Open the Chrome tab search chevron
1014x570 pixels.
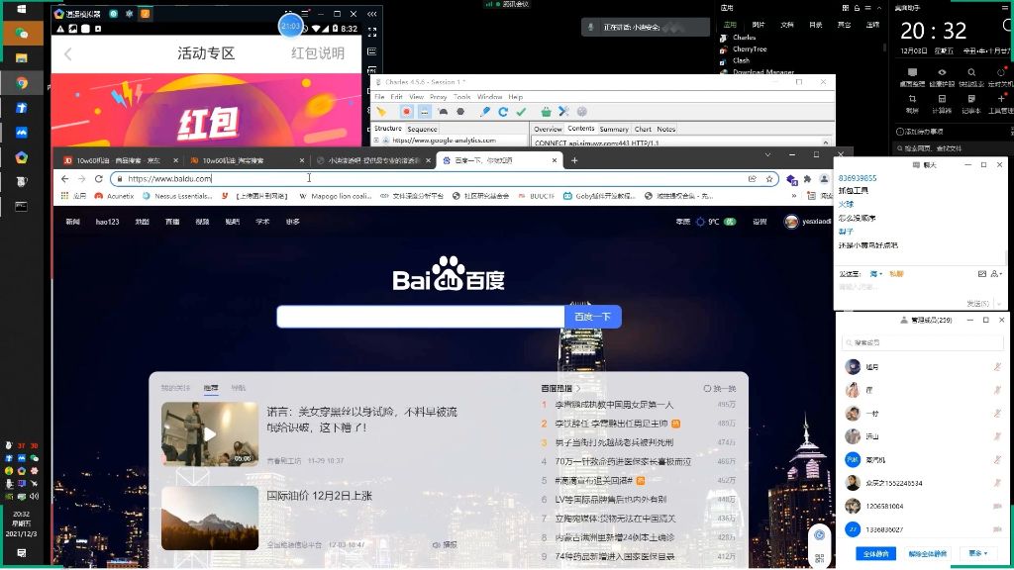coord(767,155)
